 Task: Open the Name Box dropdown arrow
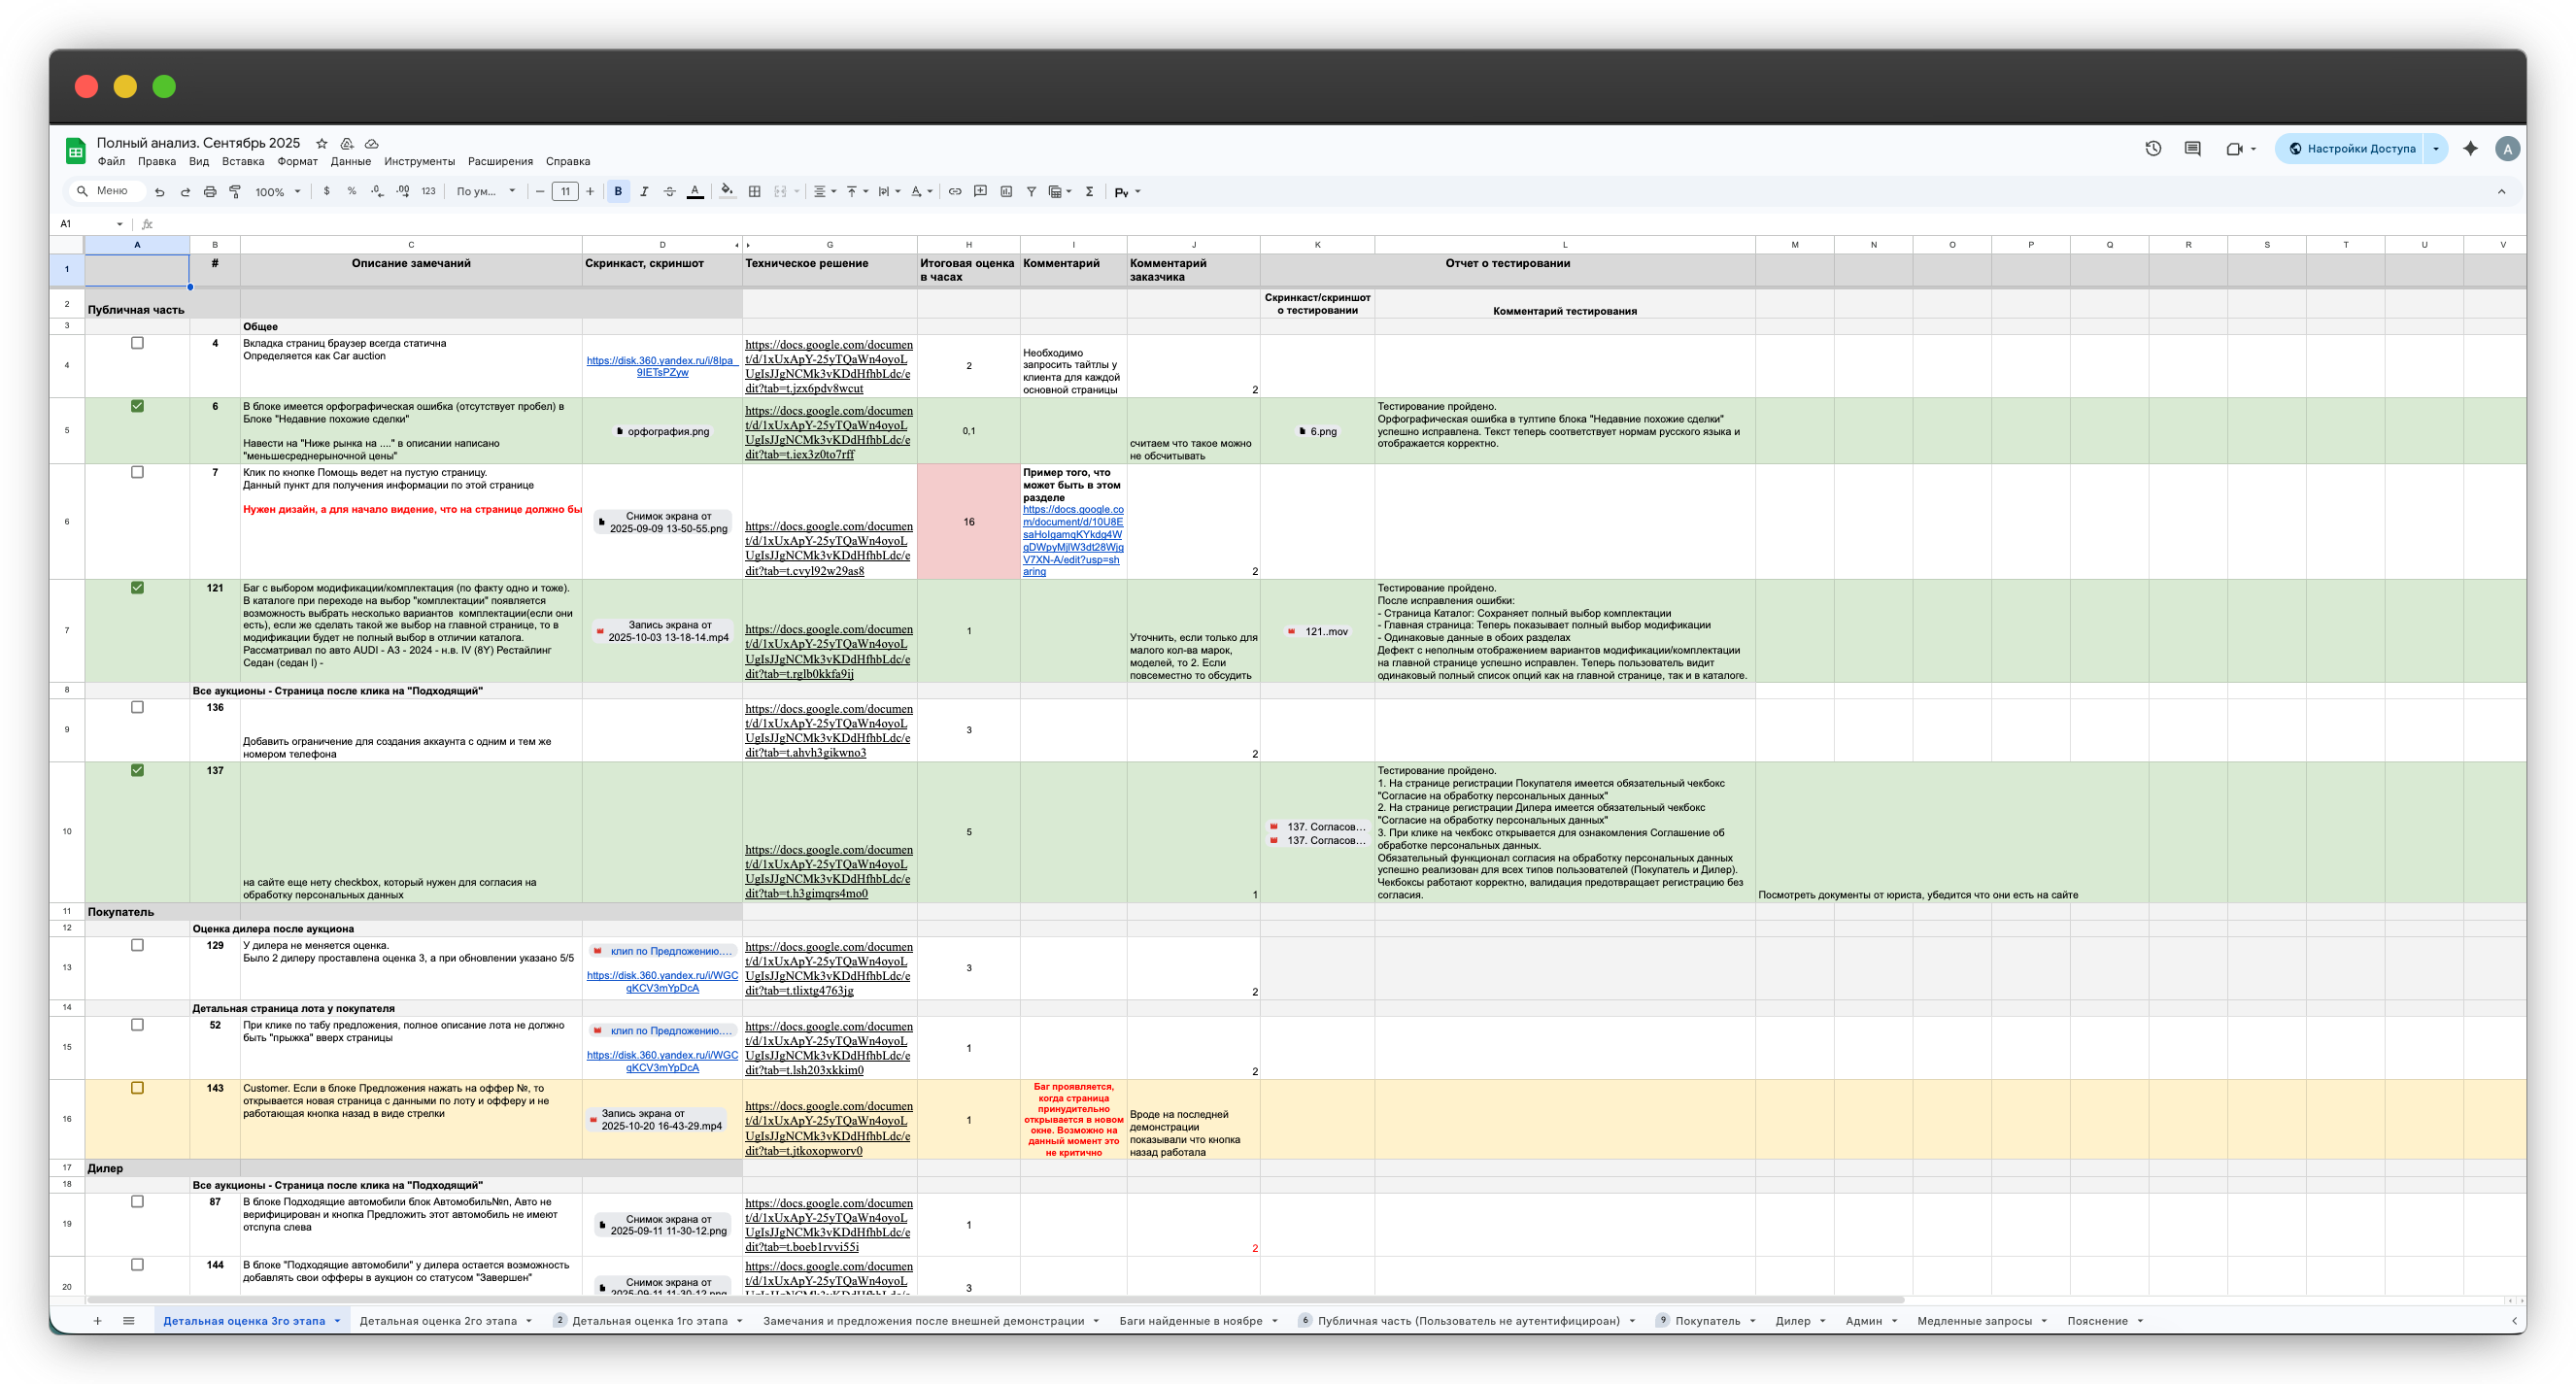(120, 224)
